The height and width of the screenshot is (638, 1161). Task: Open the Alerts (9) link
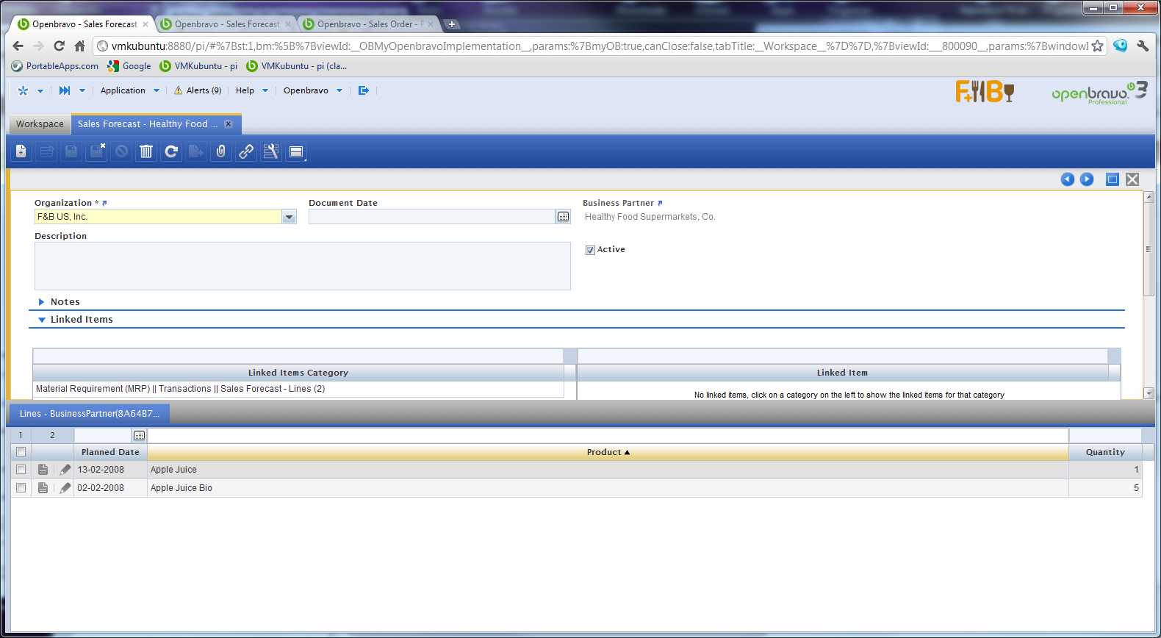point(204,90)
